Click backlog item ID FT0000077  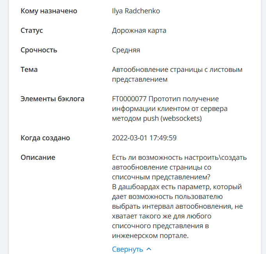click(x=129, y=99)
